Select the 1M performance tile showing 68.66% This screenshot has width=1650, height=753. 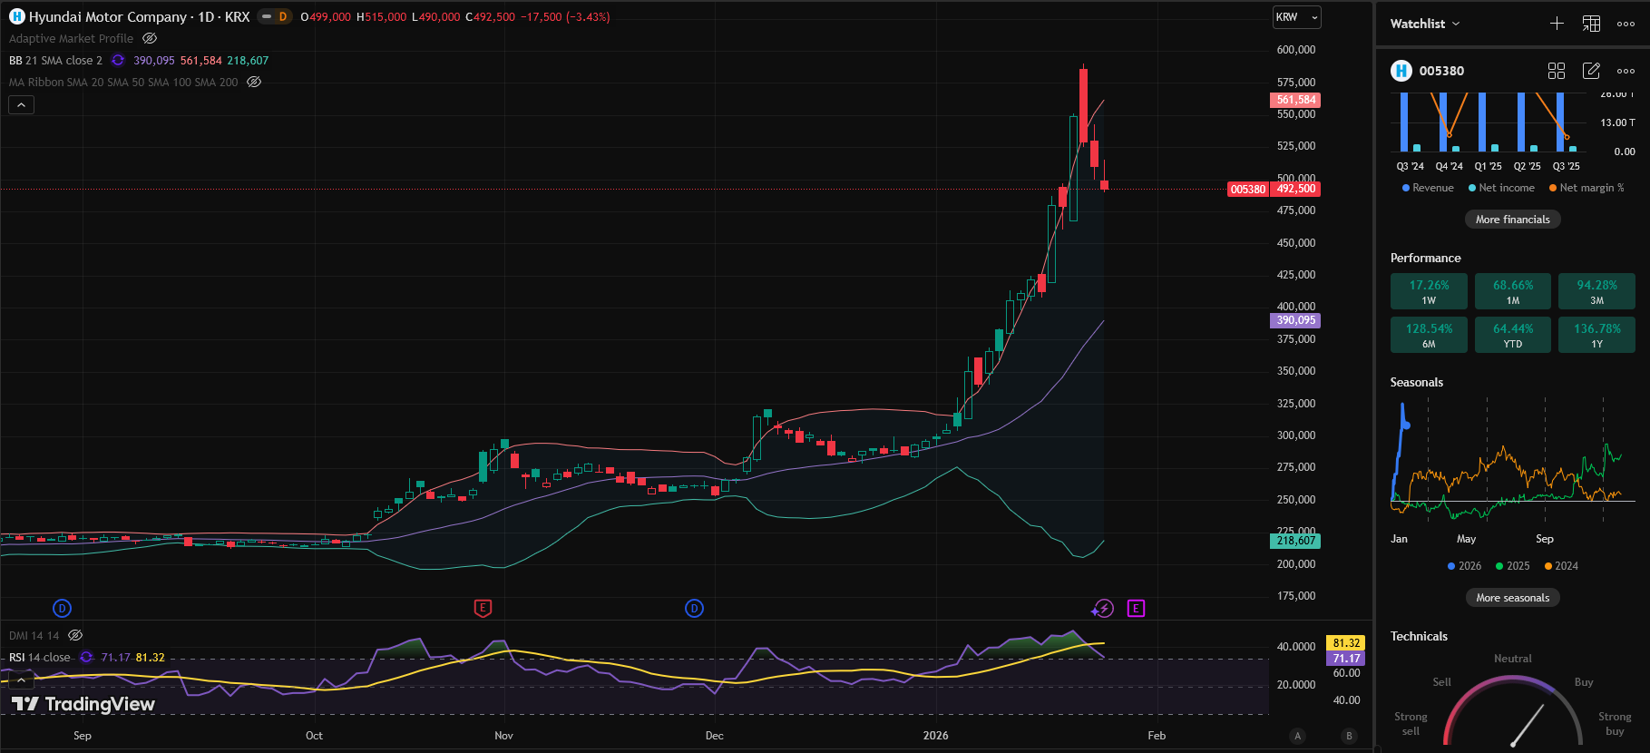point(1513,291)
